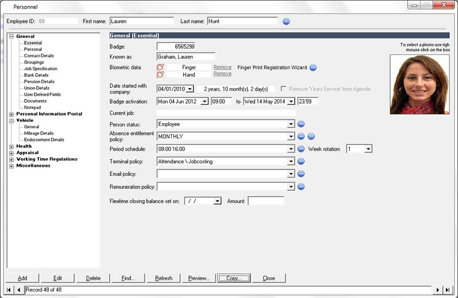Open the Week rotation dropdown
Image resolution: width=458 pixels, height=298 pixels.
click(368, 149)
